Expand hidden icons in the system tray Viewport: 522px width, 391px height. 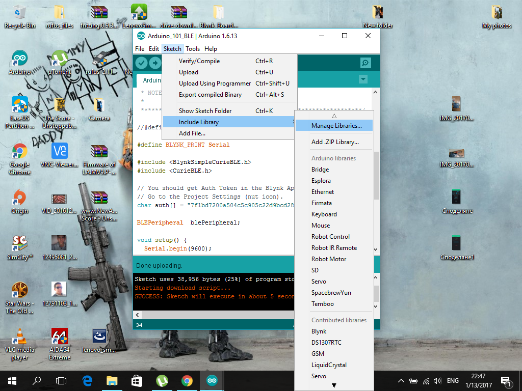click(x=401, y=380)
